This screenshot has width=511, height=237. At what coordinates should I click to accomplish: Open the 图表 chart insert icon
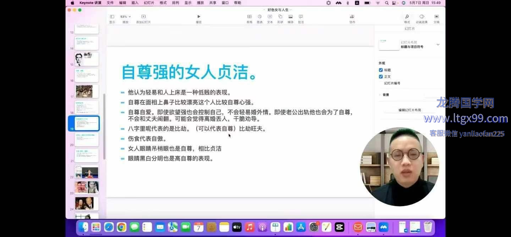click(260, 17)
